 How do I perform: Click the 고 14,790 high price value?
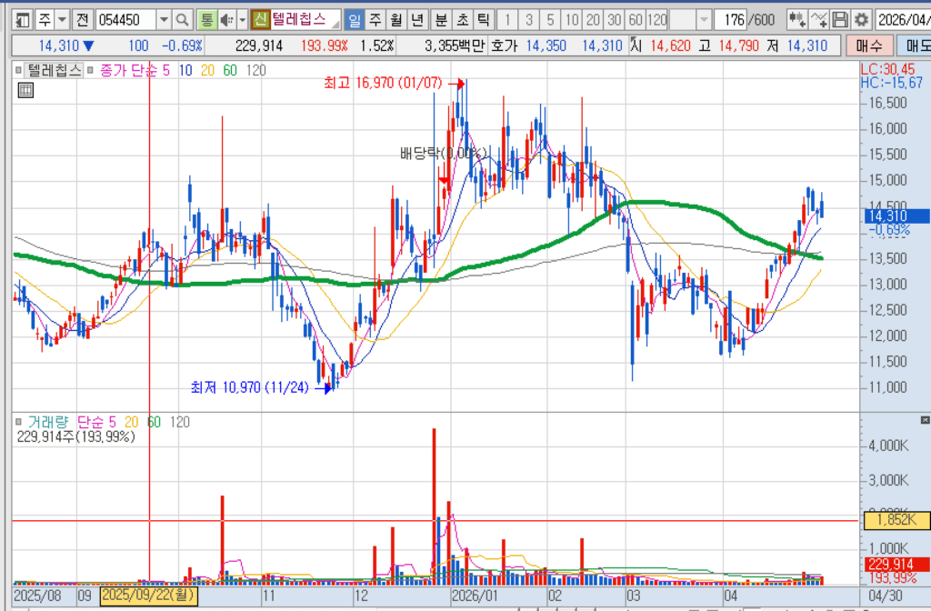[x=728, y=45]
